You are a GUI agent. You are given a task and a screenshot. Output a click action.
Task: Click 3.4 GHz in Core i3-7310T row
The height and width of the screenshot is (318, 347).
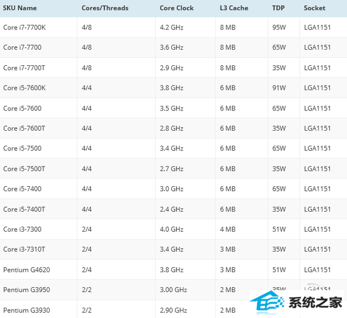(x=172, y=249)
